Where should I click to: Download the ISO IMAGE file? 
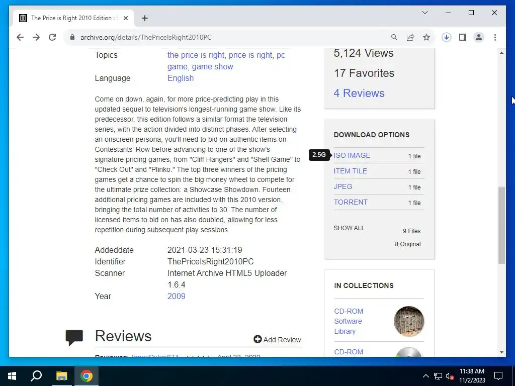pyautogui.click(x=352, y=156)
